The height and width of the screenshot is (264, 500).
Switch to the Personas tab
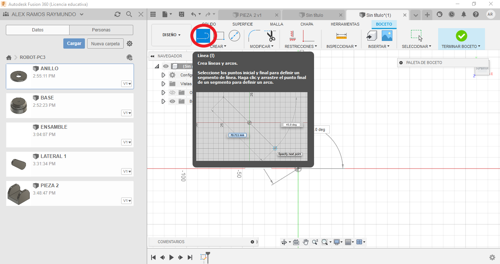[x=101, y=30]
